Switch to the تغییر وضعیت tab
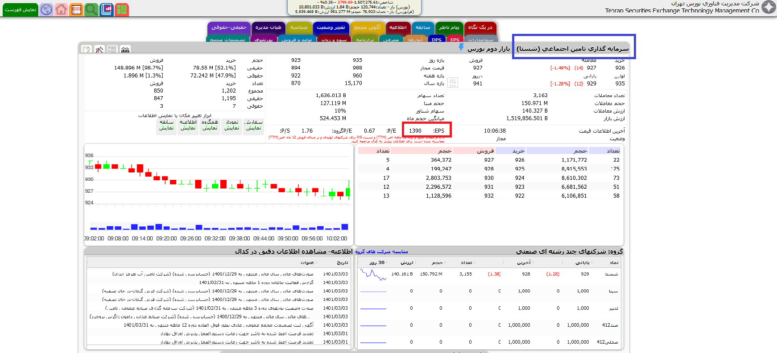Screen dimensions: 777x353 [331, 28]
